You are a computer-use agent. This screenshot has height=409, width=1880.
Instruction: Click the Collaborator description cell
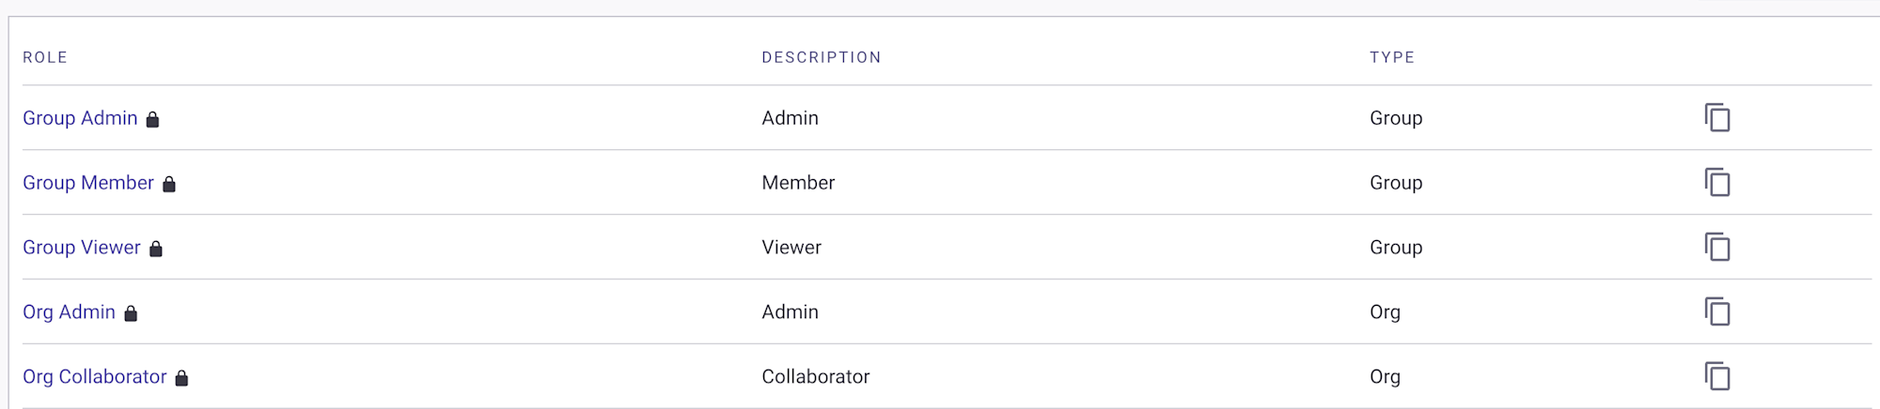(816, 377)
